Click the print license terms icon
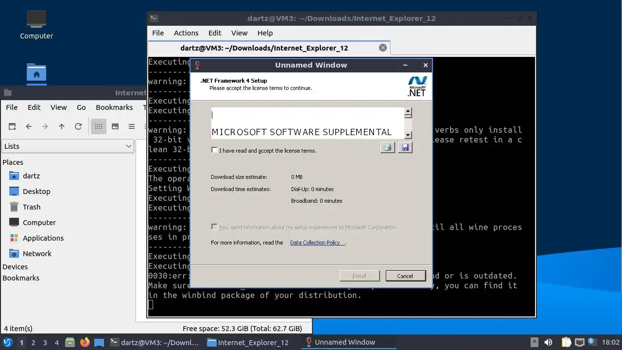The width and height of the screenshot is (622, 350). (x=387, y=147)
